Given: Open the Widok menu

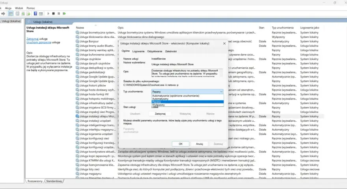Looking at the screenshot, I should click(x=19, y=8).
